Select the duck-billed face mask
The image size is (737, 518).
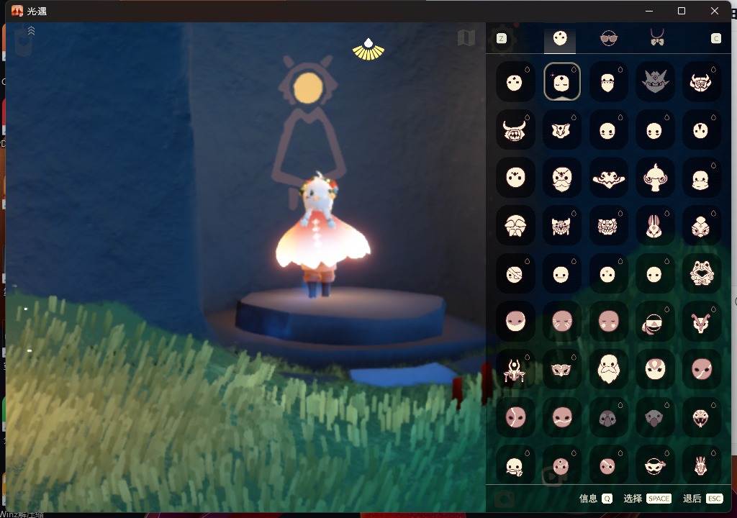(701, 178)
